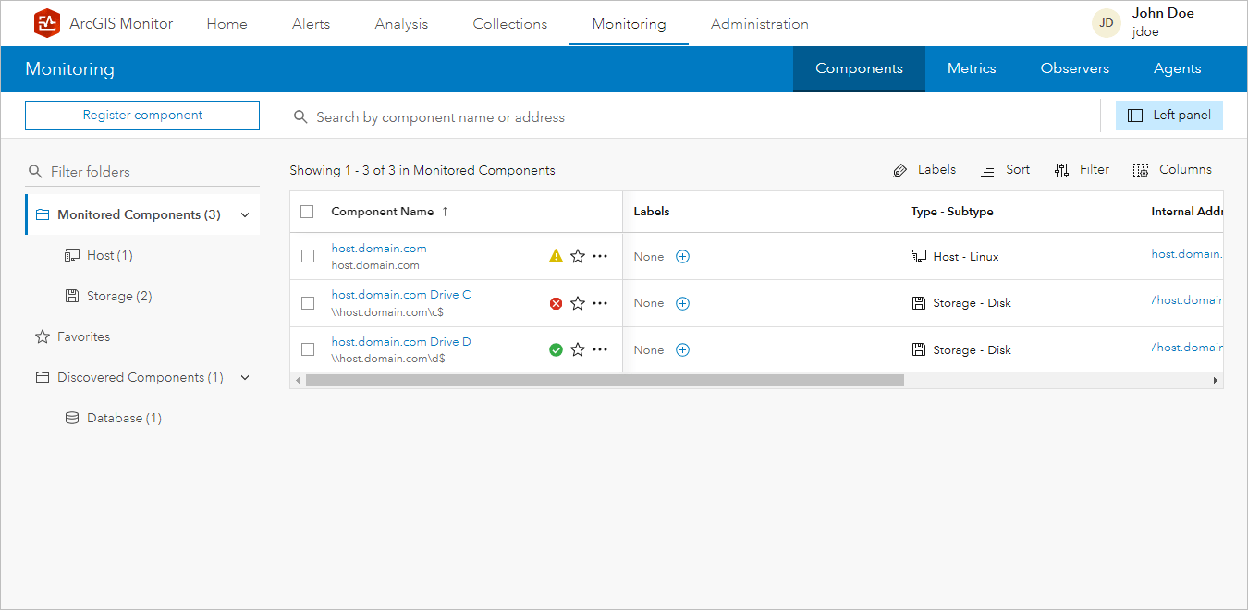Check the select-all checkbox in the table header
1248x610 pixels.
tap(308, 211)
